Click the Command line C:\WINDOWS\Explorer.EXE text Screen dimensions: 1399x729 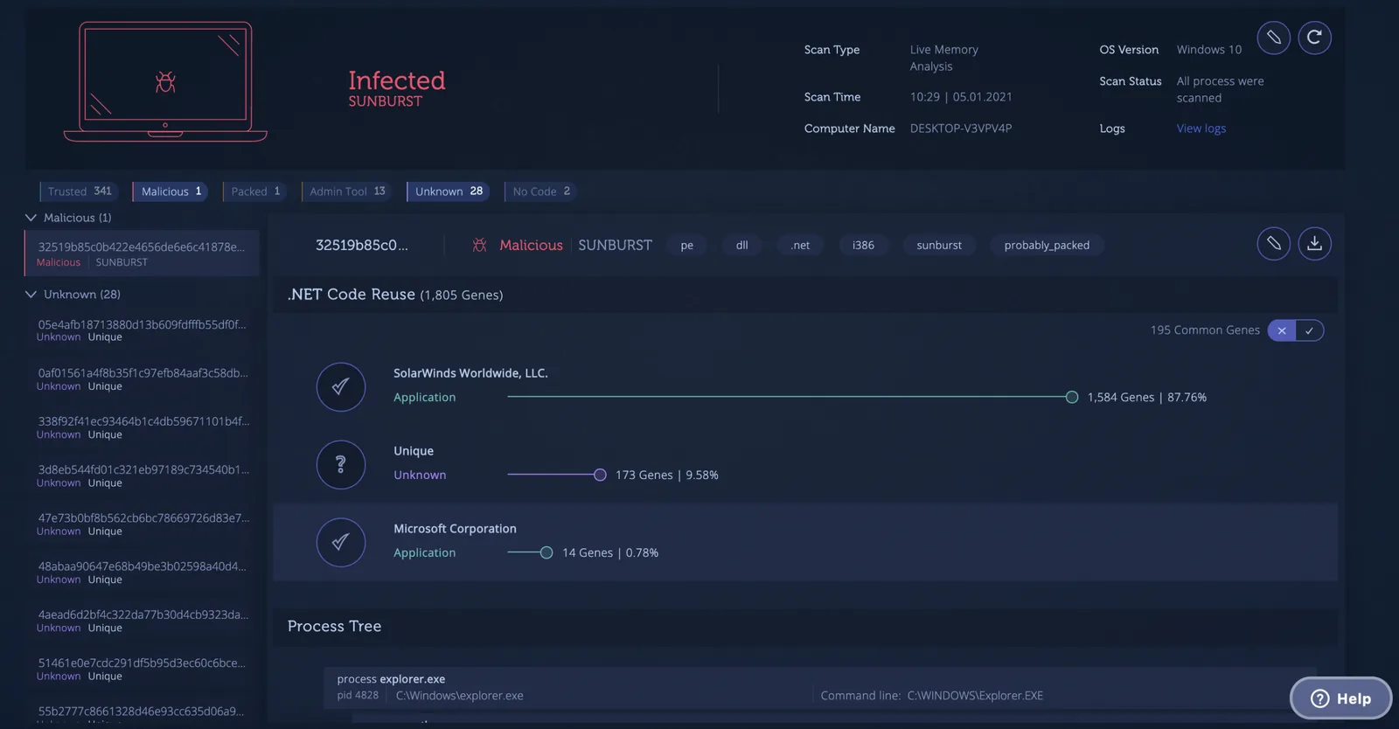point(931,696)
